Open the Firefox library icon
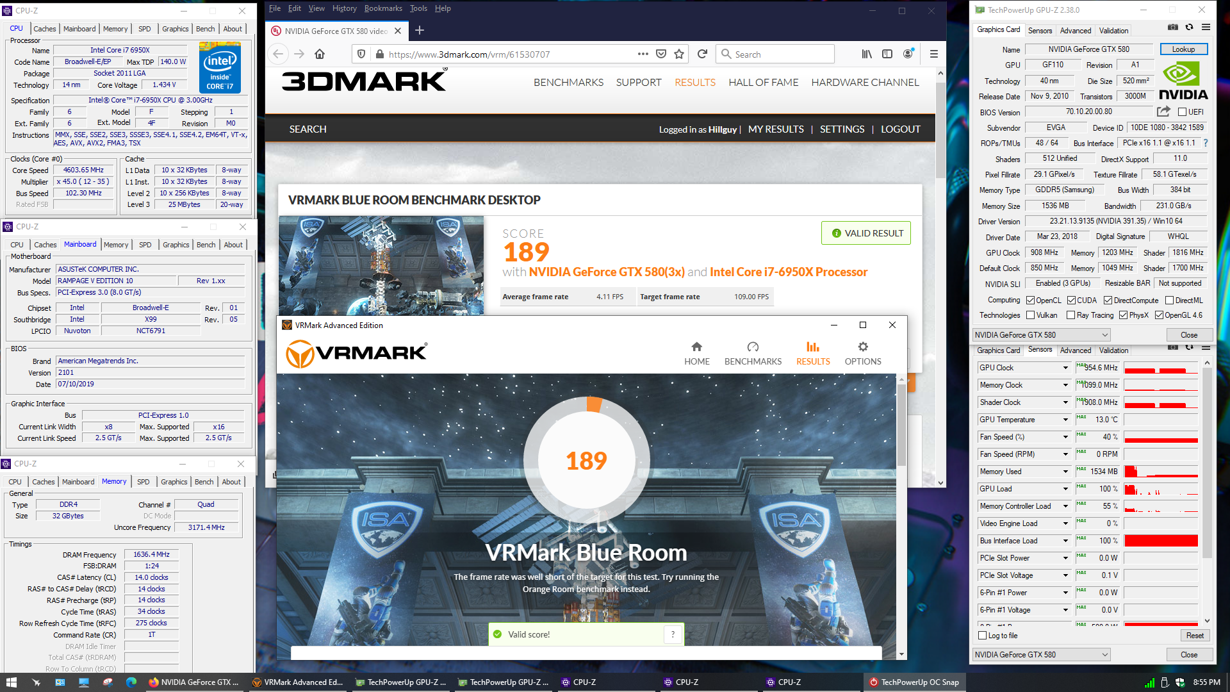The height and width of the screenshot is (692, 1230). point(866,54)
